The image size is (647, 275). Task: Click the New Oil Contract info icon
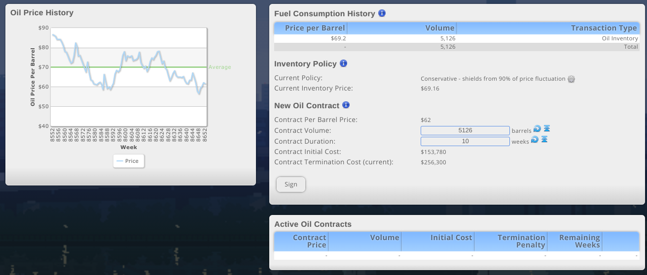[x=346, y=105]
